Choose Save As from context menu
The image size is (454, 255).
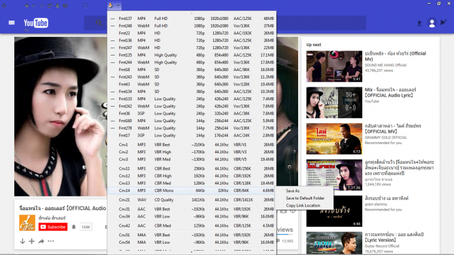pos(292,191)
